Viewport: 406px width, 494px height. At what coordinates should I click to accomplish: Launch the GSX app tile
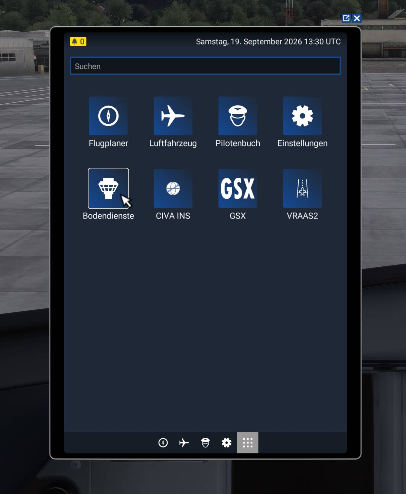point(238,188)
